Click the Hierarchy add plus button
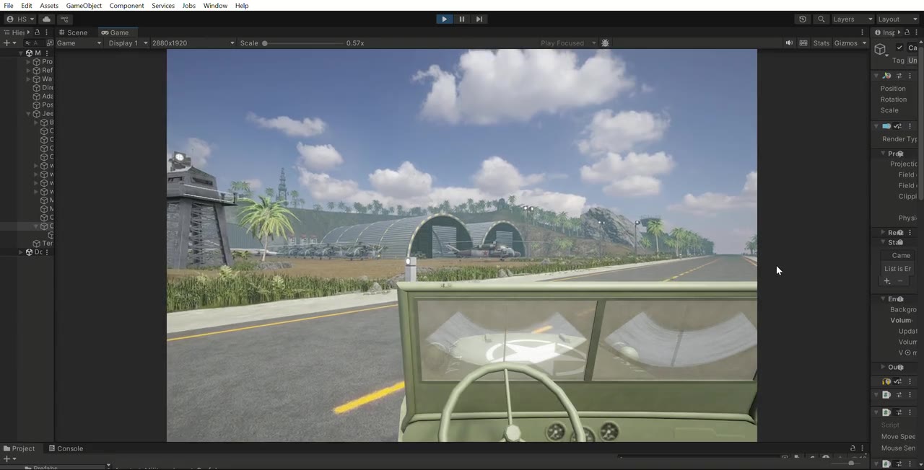This screenshot has width=924, height=470. point(6,43)
